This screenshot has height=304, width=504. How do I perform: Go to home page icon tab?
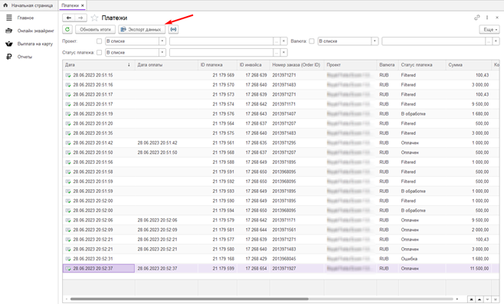(5, 5)
